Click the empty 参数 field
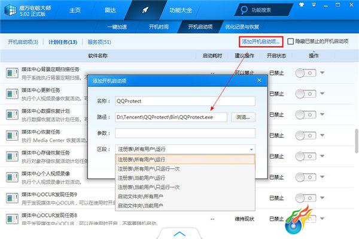Screen dimensions: 359x239 [x=185, y=133]
